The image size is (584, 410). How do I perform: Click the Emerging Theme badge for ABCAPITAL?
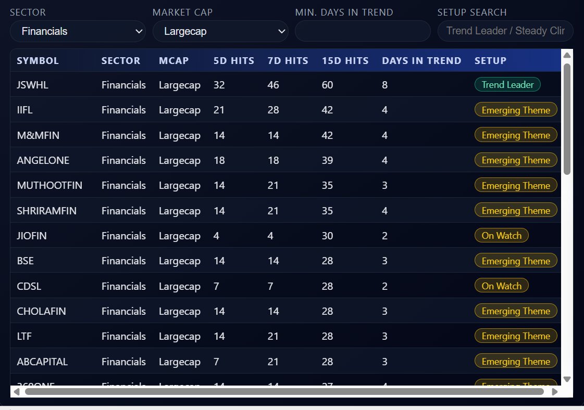pyautogui.click(x=516, y=361)
